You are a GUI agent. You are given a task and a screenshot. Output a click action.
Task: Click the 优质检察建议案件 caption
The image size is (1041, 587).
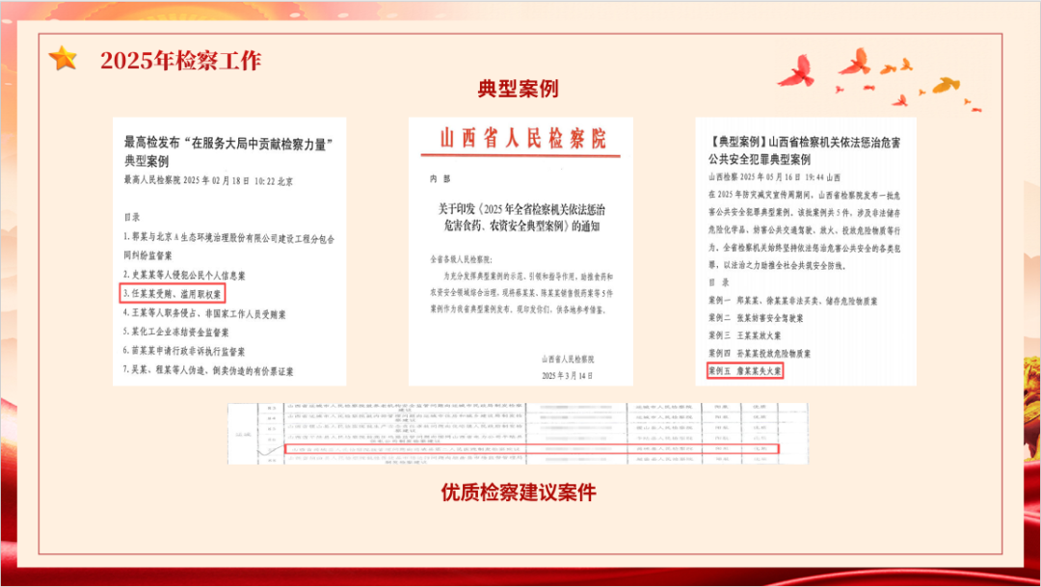(x=519, y=493)
